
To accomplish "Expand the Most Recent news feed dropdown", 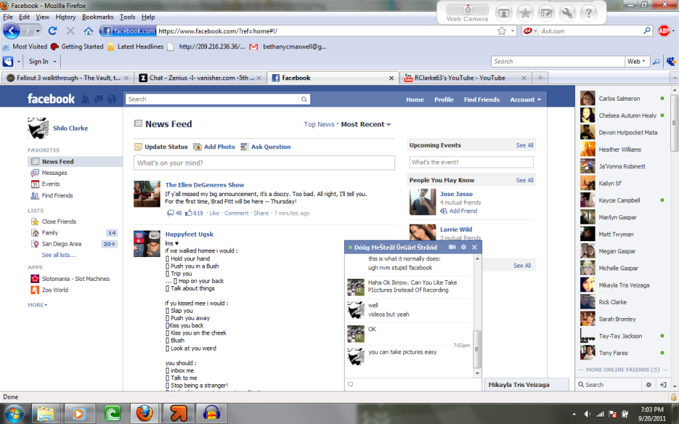I will (366, 124).
